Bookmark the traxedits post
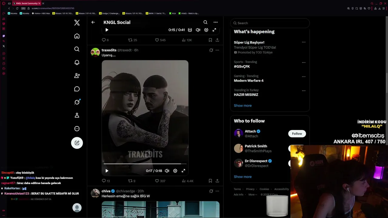Screen dimensions: 388x218 [210, 181]
